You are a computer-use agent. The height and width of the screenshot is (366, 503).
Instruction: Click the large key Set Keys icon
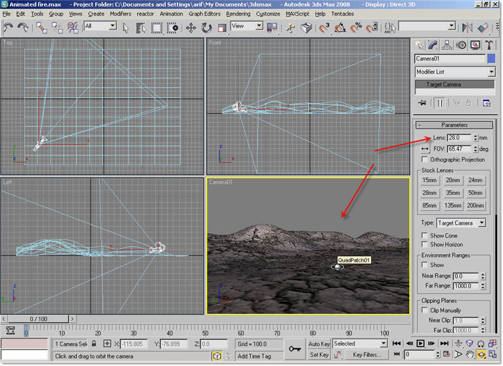click(295, 348)
